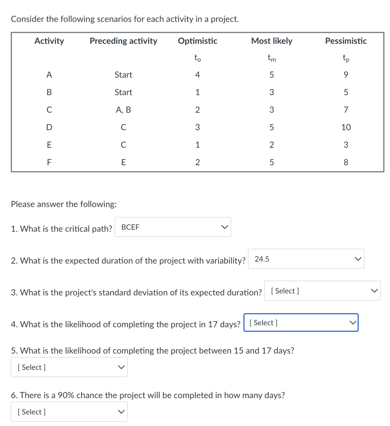Screen dimensions: 390x426
Task: Click the question 1 critical path text
Action: coord(61,229)
